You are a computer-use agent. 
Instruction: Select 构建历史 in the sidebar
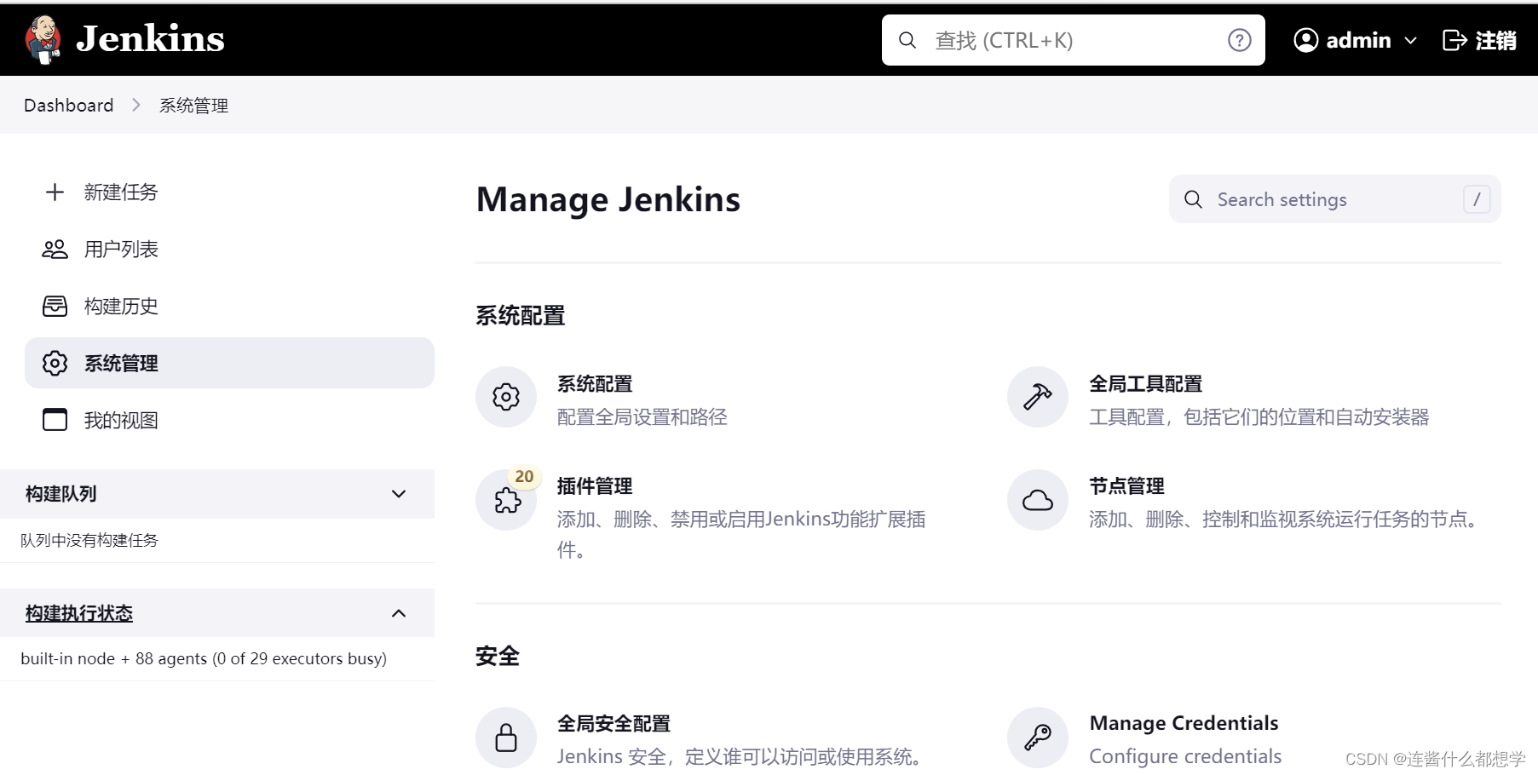tap(119, 306)
